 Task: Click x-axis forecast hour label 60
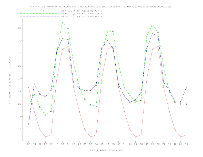coord(141,144)
